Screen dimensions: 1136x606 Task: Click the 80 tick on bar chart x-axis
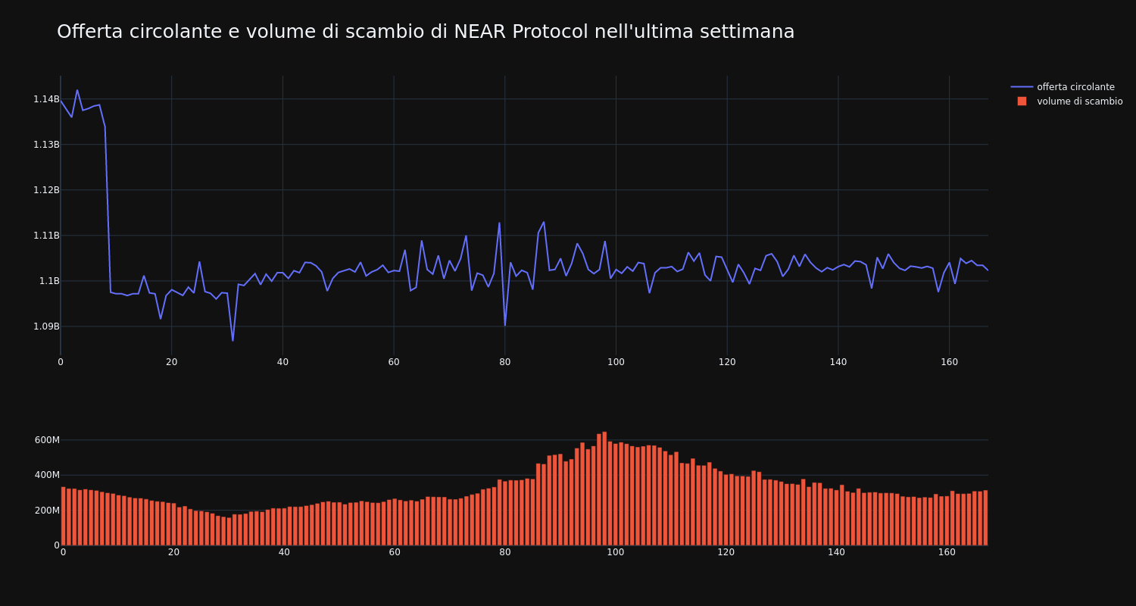tap(505, 552)
